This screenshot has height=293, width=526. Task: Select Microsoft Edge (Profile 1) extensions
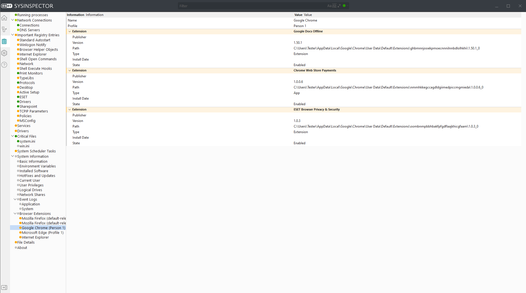pyautogui.click(x=43, y=233)
